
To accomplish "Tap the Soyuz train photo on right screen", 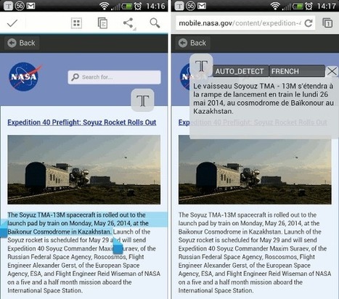I will coord(255,171).
